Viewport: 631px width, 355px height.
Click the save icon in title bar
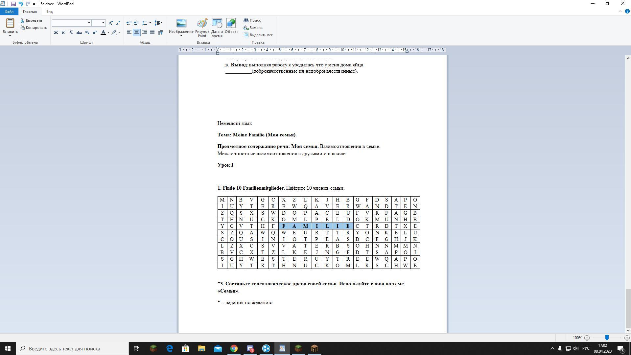(x=13, y=4)
